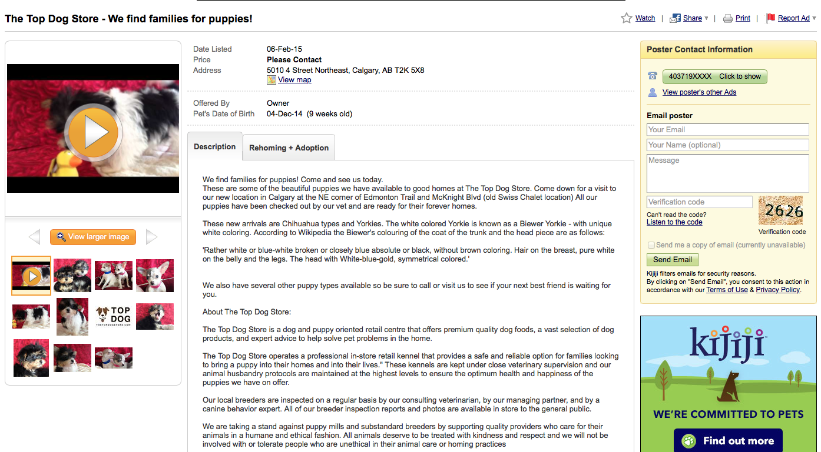821x452 pixels.
Task: Reveal phone number with Click to show
Action: 714,76
